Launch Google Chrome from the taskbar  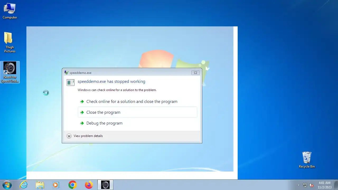(x=72, y=185)
